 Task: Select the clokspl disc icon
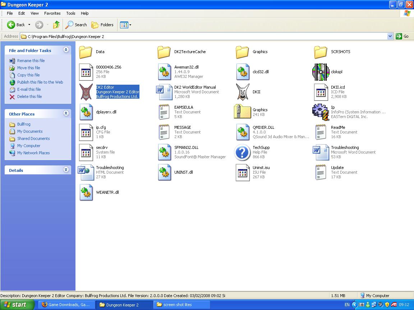tap(321, 72)
